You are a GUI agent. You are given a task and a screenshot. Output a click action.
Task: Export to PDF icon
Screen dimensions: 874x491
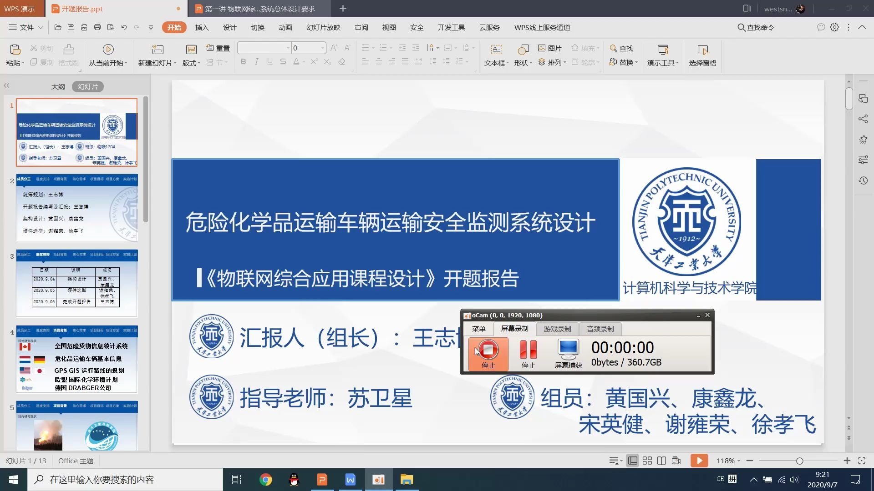[84, 27]
